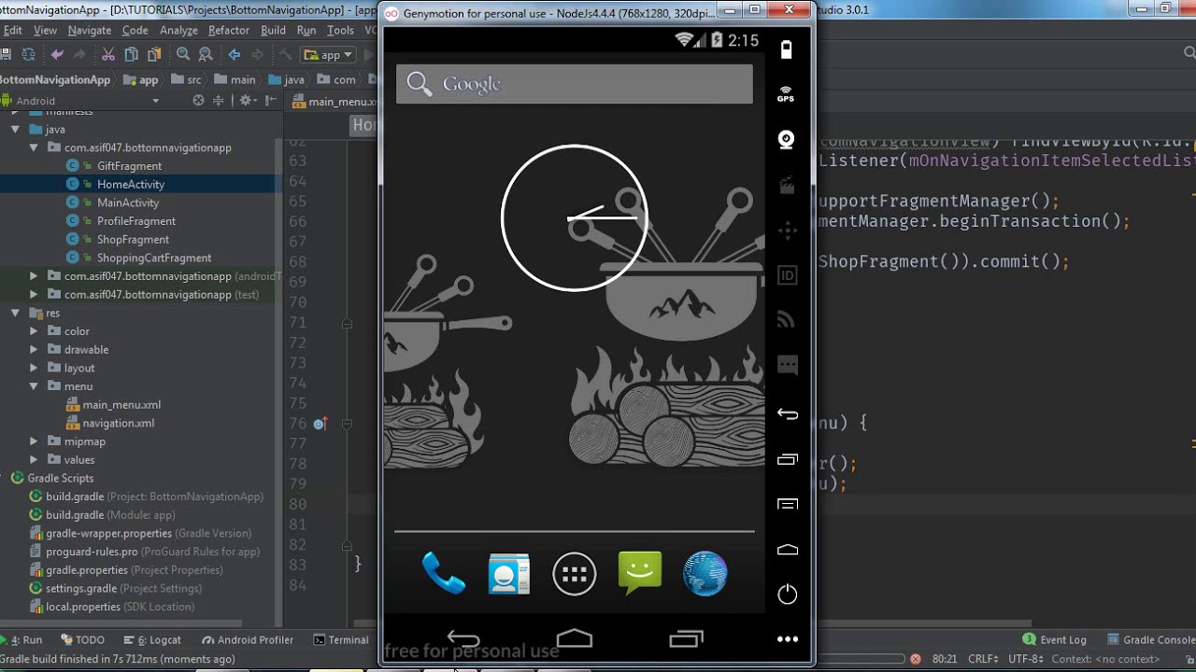Click the Genymotion back button icon
The height and width of the screenshot is (672, 1196).
pyautogui.click(x=788, y=414)
